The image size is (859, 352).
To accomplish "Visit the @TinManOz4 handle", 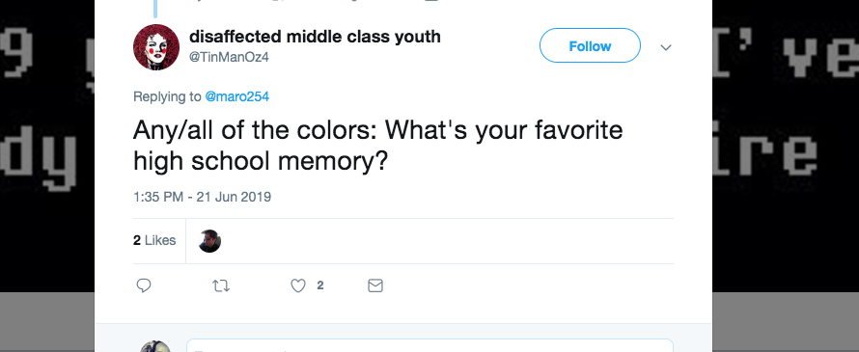I will pyautogui.click(x=229, y=57).
